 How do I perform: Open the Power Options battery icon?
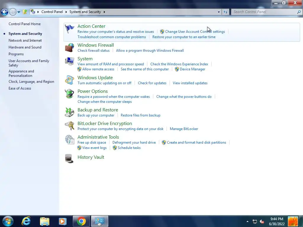(69, 94)
